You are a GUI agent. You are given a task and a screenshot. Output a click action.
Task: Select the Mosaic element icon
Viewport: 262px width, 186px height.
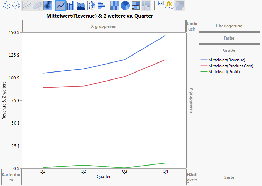[146, 5]
